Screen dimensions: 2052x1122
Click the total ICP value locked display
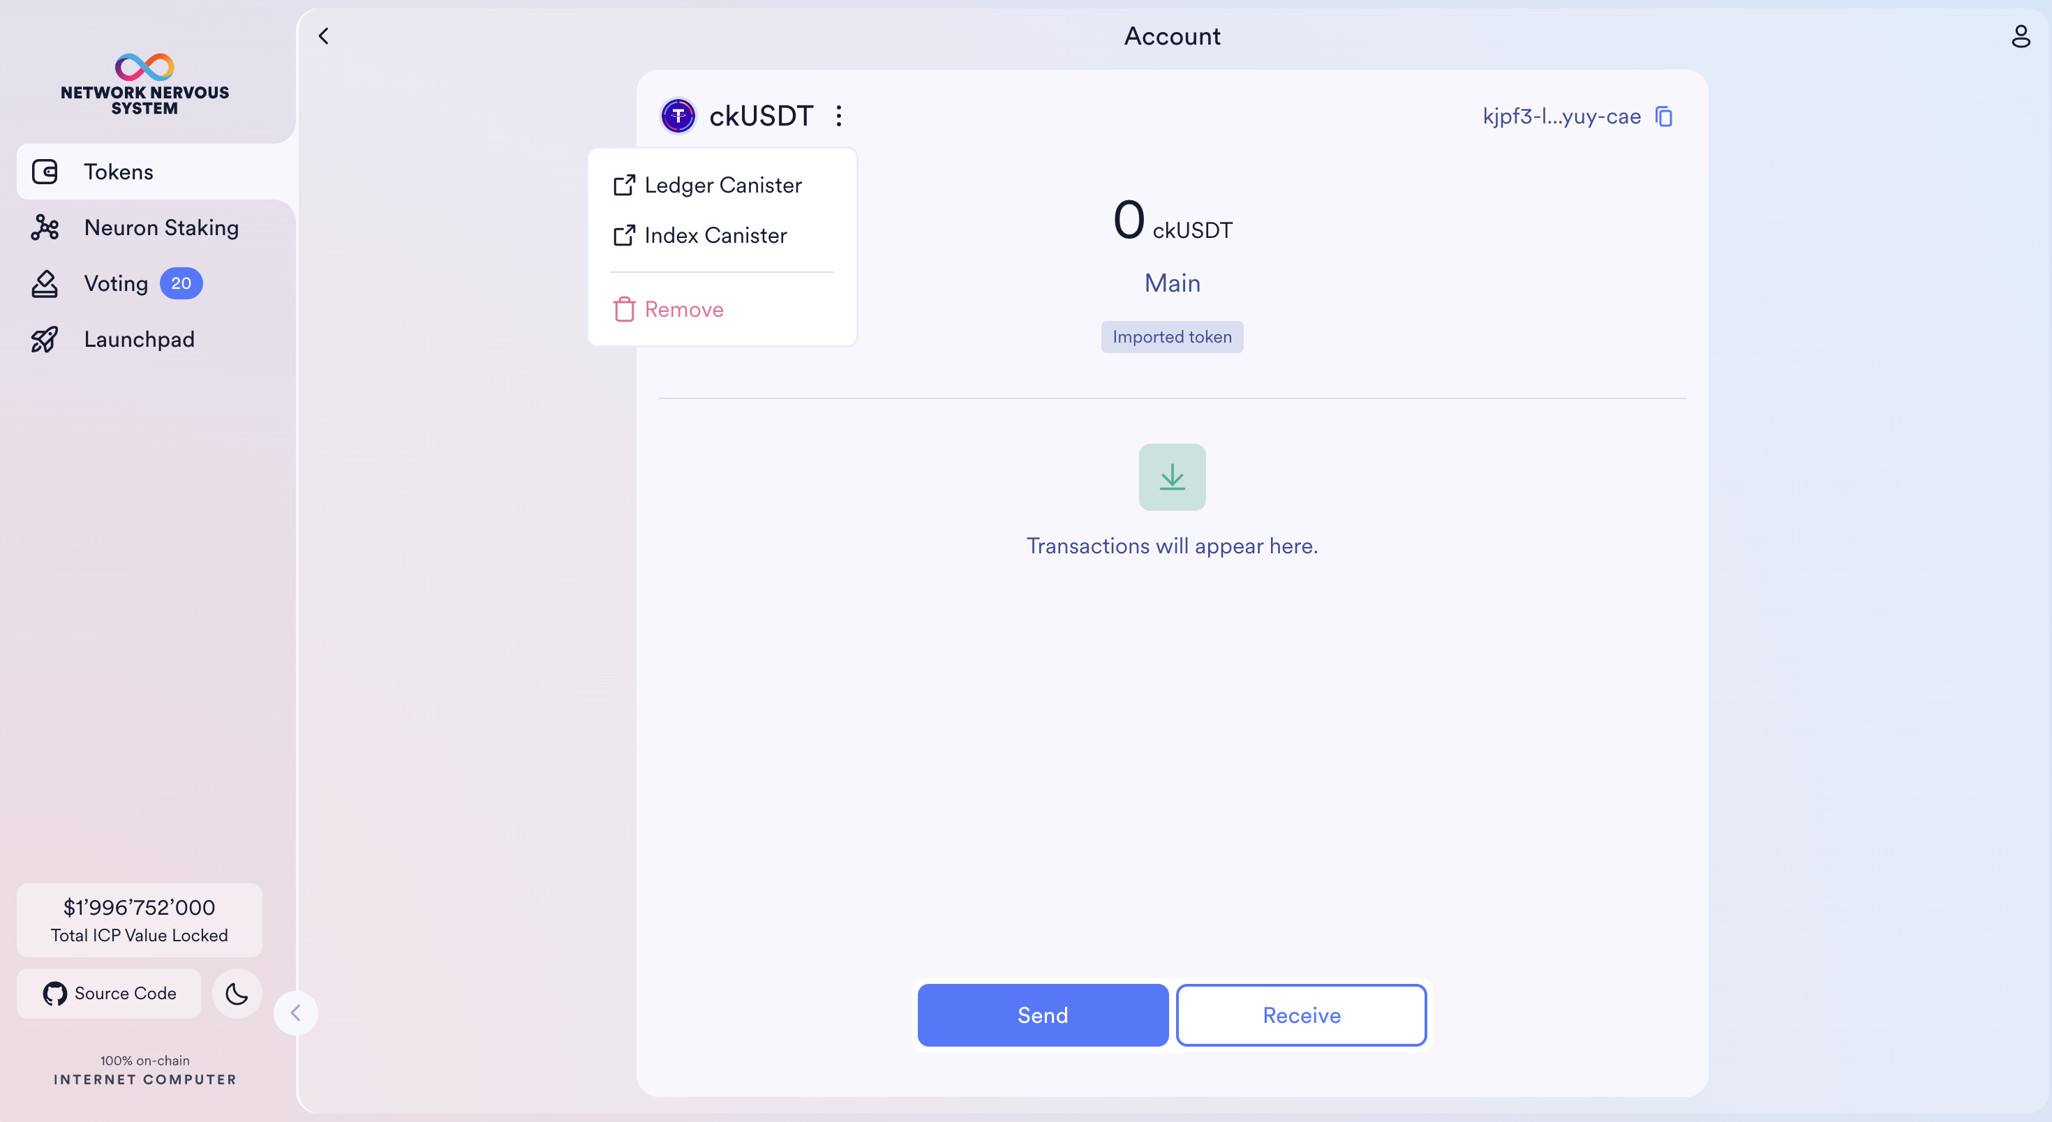(138, 919)
